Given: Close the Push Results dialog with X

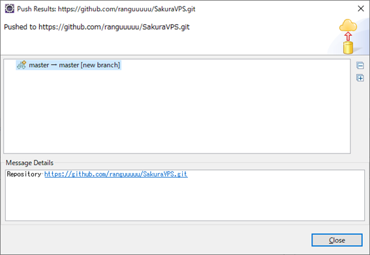Looking at the screenshot, I should [x=361, y=8].
